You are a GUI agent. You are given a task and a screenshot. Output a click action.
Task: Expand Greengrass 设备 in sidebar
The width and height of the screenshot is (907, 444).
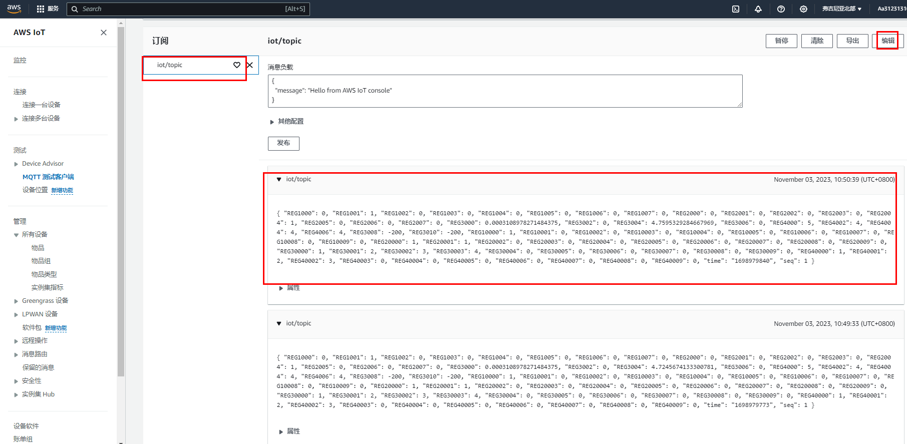[x=16, y=301]
